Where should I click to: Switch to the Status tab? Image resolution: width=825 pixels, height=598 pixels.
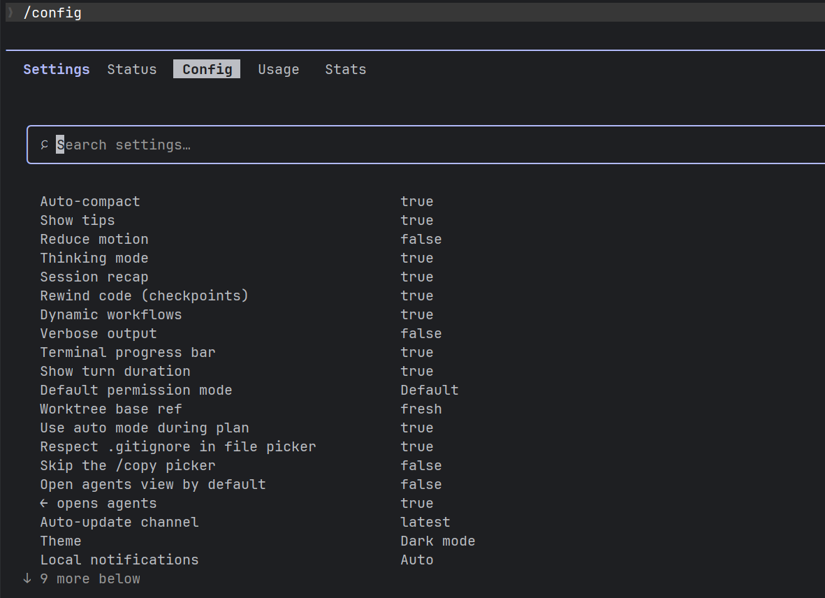click(132, 69)
